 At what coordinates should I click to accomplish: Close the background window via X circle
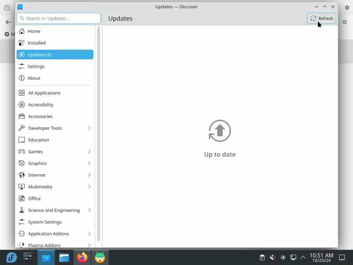click(347, 8)
